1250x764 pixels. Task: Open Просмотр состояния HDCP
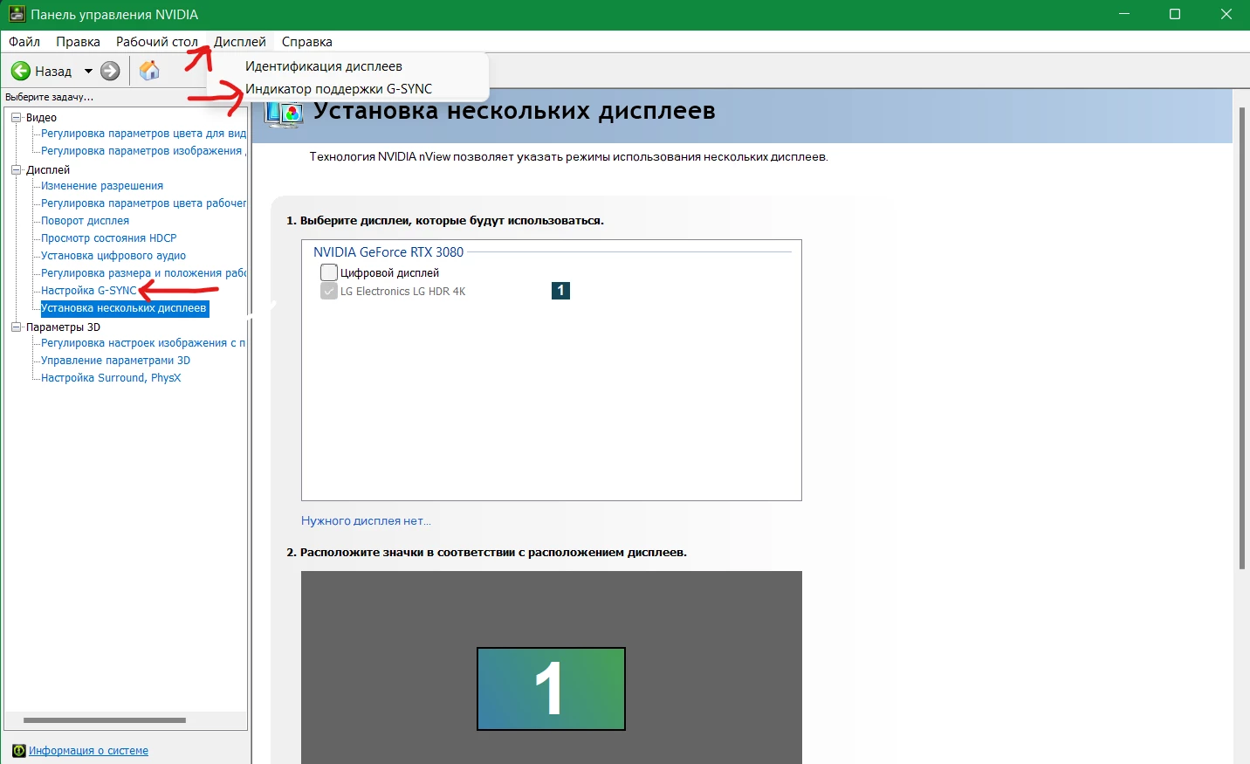(x=109, y=238)
